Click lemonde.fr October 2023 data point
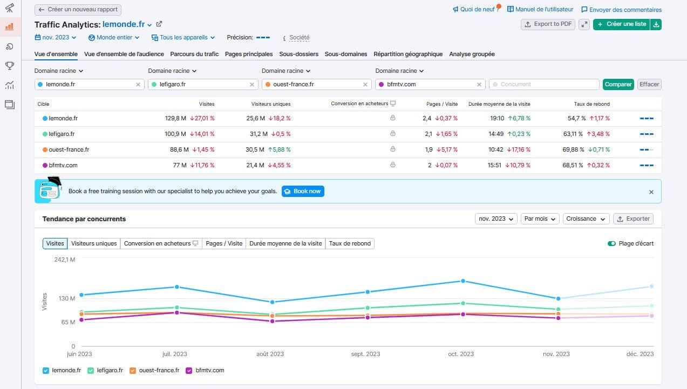 pos(463,281)
